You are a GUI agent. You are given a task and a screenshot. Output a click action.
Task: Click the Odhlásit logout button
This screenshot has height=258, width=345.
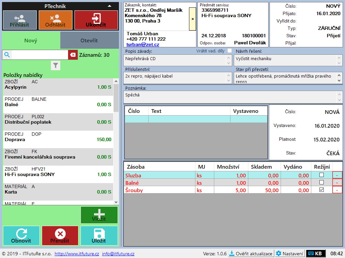coord(56,20)
